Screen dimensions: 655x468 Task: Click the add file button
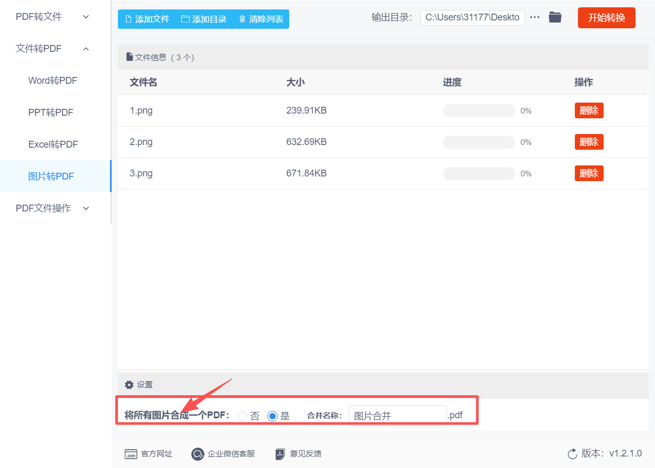tap(147, 19)
